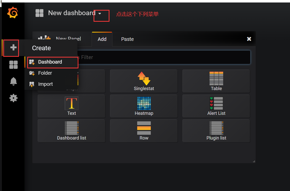Click the Grafana logo icon
The width and height of the screenshot is (290, 191).
[x=13, y=13]
